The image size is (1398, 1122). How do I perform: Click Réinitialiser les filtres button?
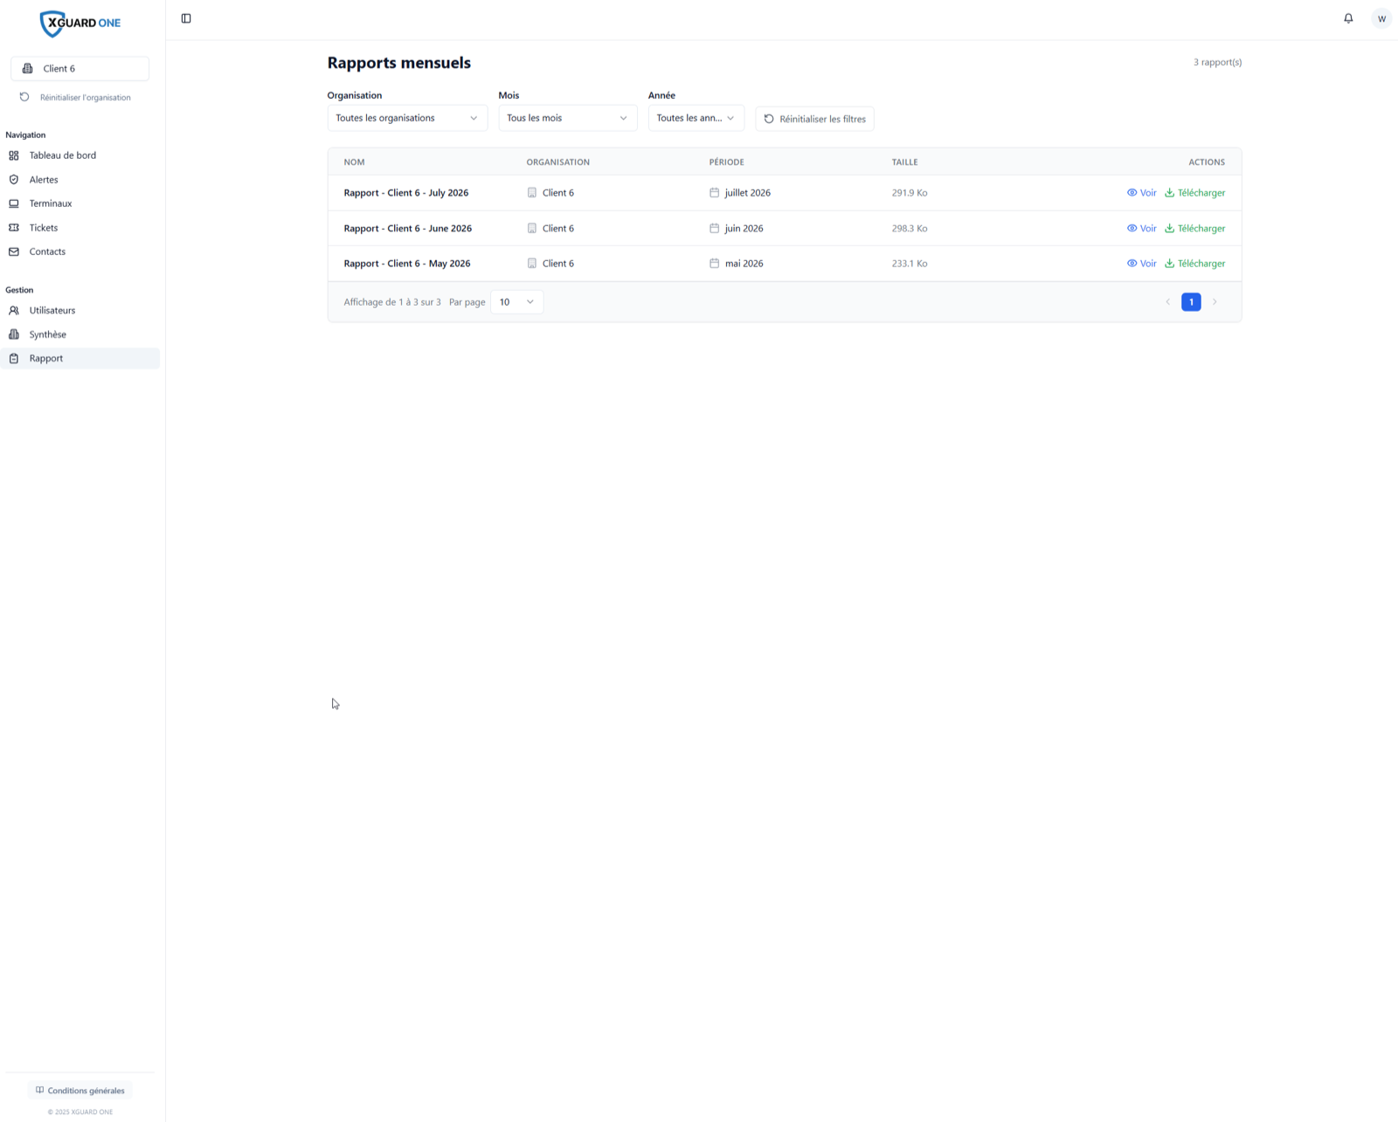click(x=814, y=119)
